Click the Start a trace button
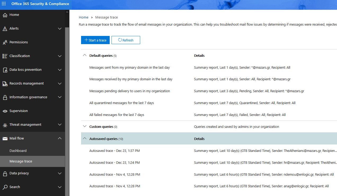The height and width of the screenshot is (196, 337). click(x=95, y=40)
